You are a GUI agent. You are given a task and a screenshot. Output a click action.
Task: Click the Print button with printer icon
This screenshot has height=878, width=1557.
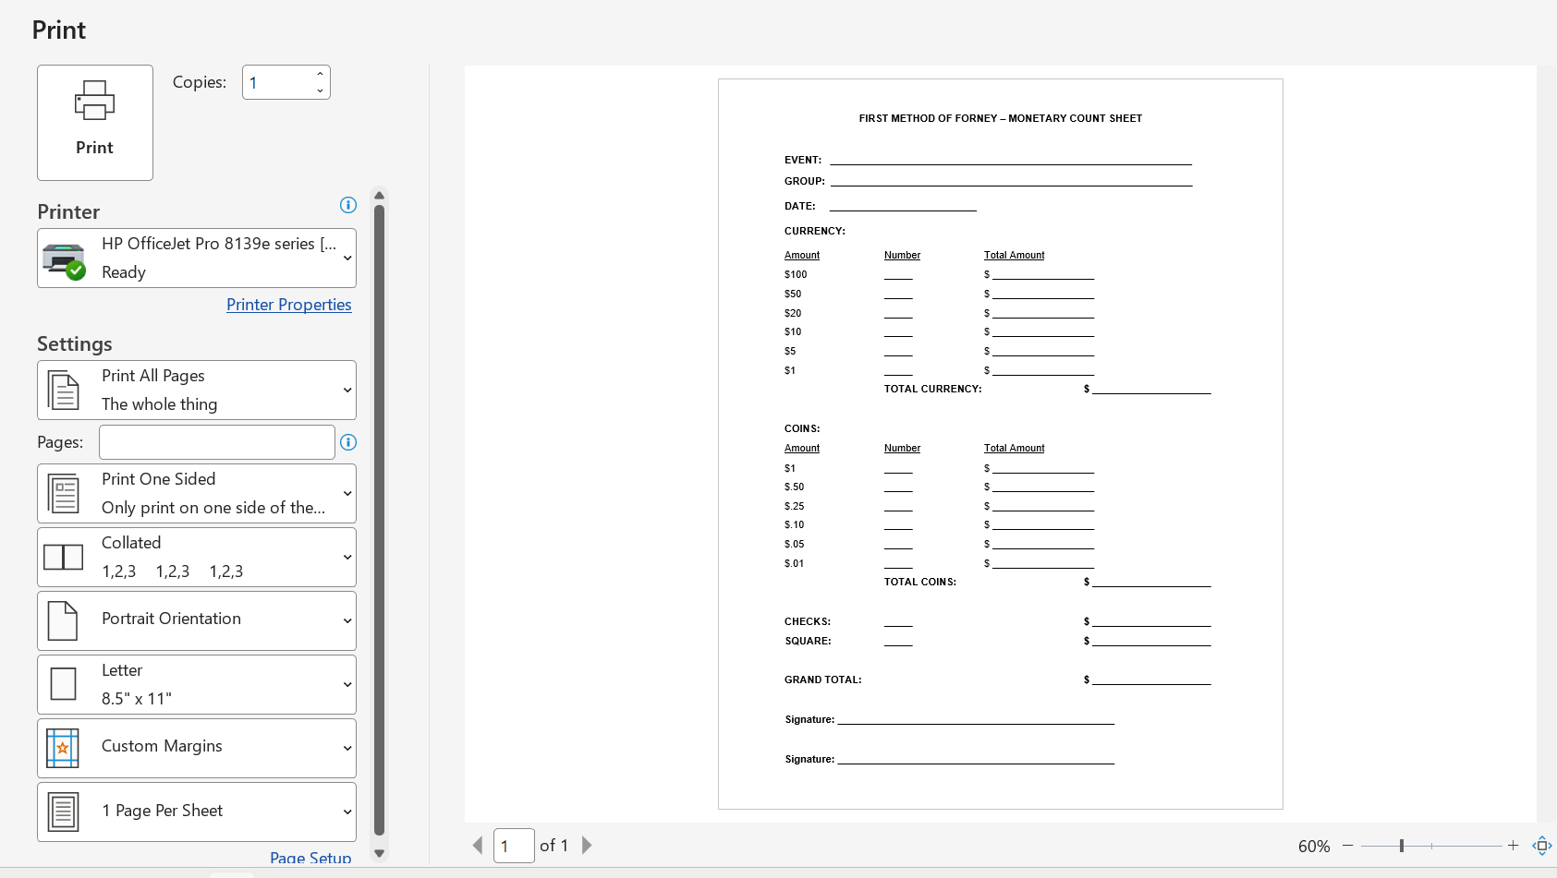click(x=94, y=123)
